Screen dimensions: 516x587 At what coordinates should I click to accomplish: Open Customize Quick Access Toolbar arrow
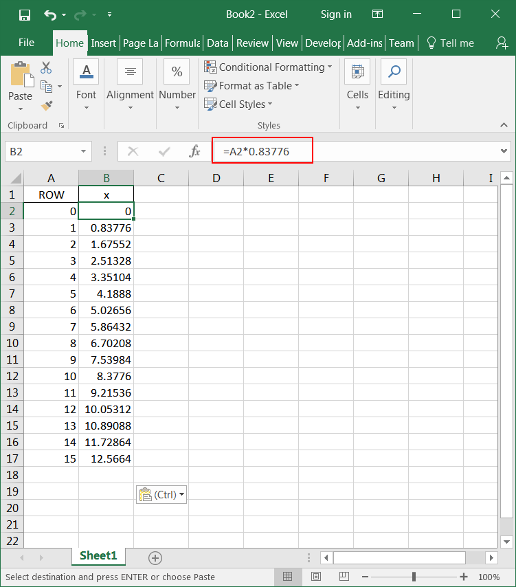pyautogui.click(x=109, y=14)
